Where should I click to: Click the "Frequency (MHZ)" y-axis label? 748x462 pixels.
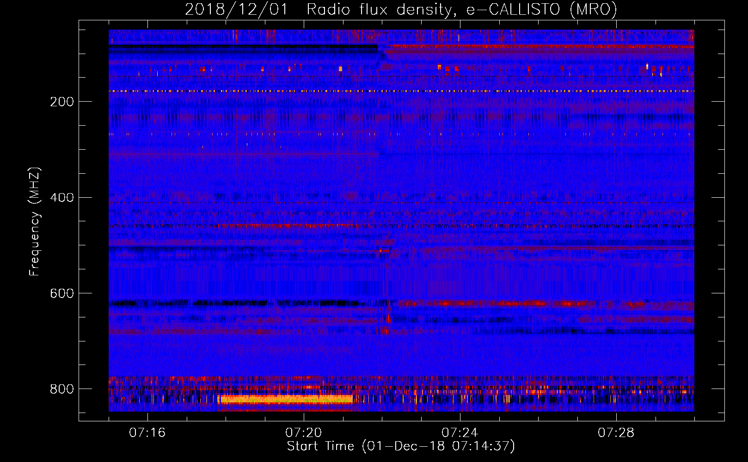[x=35, y=222]
